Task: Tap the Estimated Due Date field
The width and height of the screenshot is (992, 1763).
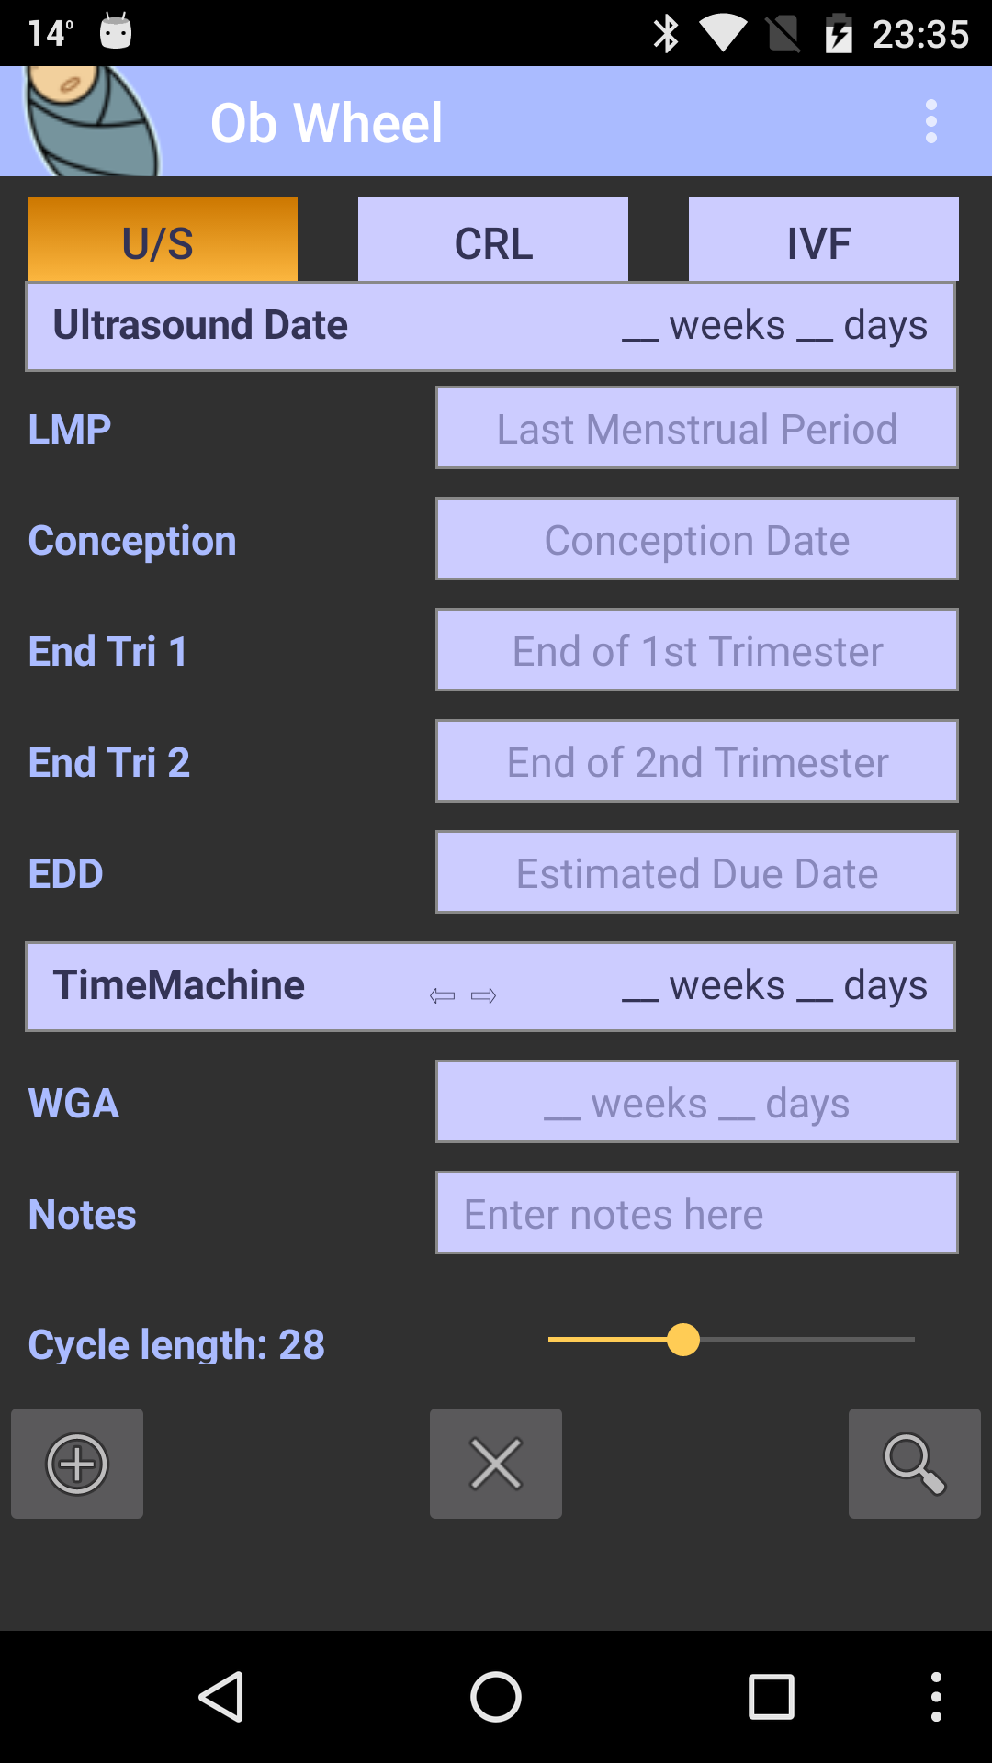Action: click(696, 872)
